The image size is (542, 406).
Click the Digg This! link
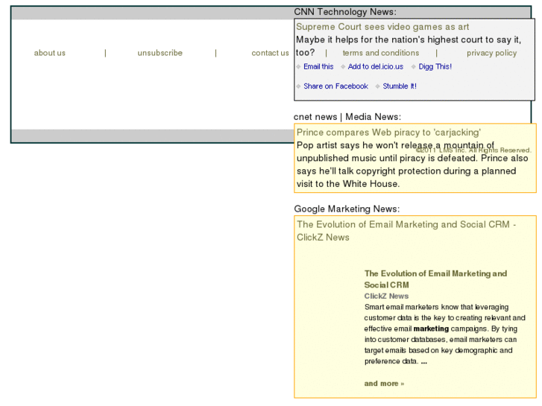[435, 66]
